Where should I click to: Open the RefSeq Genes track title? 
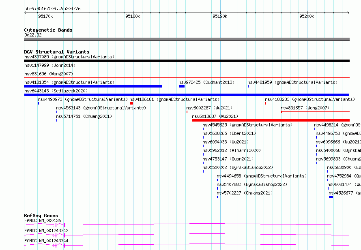tap(41, 216)
